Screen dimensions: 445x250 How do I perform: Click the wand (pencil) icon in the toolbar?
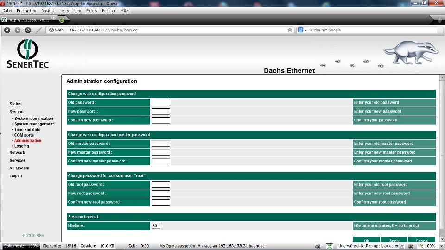pos(39,30)
